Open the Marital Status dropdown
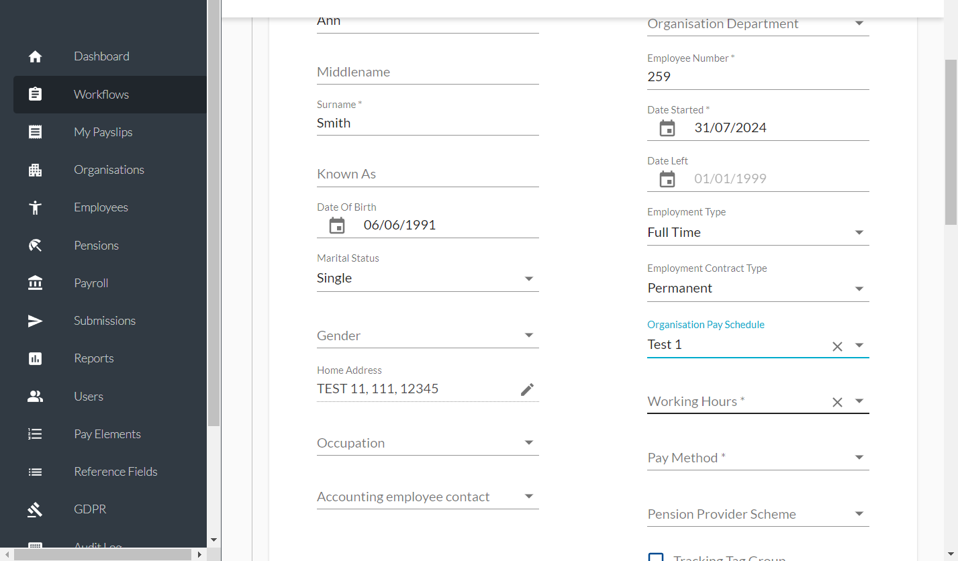The image size is (958, 561). (529, 278)
